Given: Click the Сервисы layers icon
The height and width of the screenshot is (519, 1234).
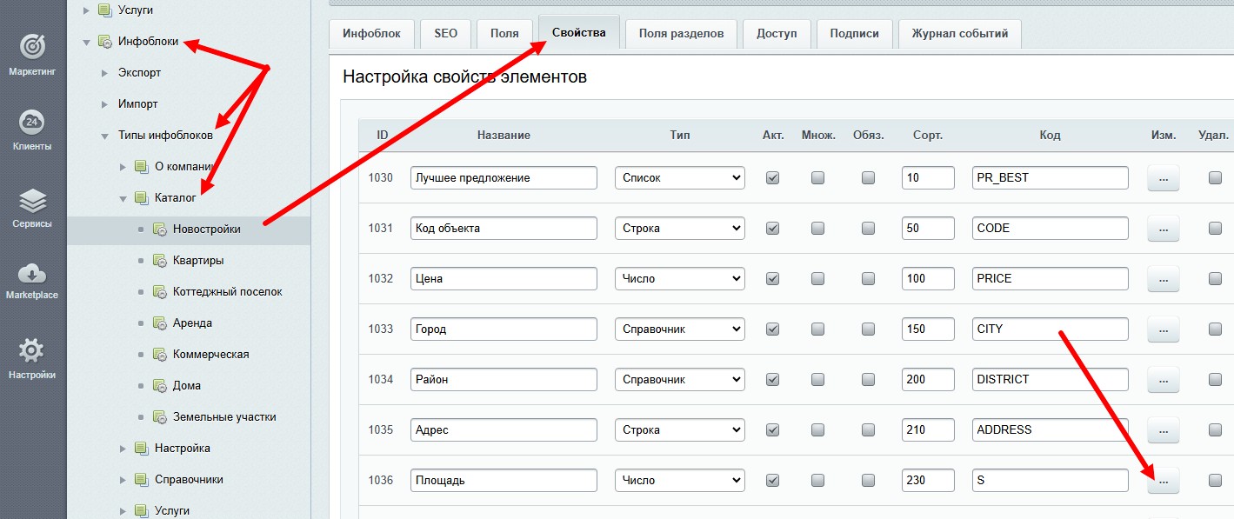Looking at the screenshot, I should pyautogui.click(x=32, y=201).
